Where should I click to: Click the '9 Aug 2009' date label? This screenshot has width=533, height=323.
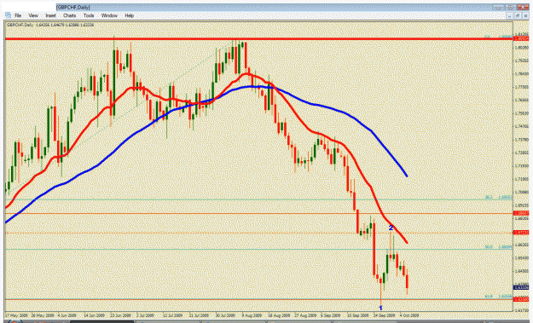252,315
